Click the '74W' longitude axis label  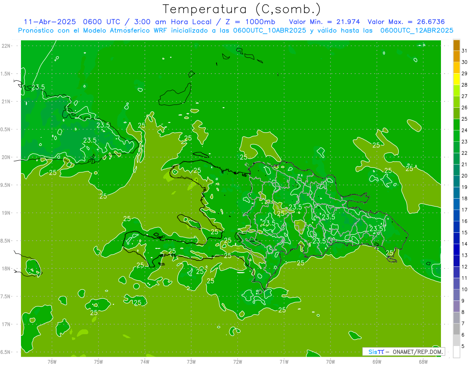(x=145, y=361)
